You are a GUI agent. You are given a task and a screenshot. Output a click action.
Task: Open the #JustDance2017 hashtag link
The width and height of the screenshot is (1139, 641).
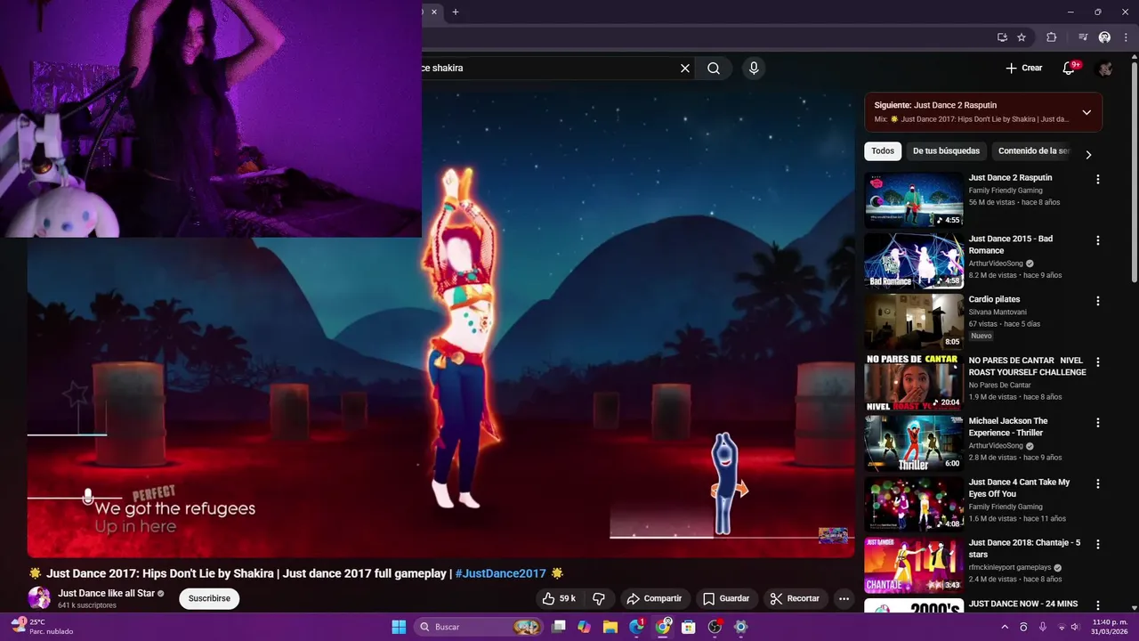(x=500, y=573)
